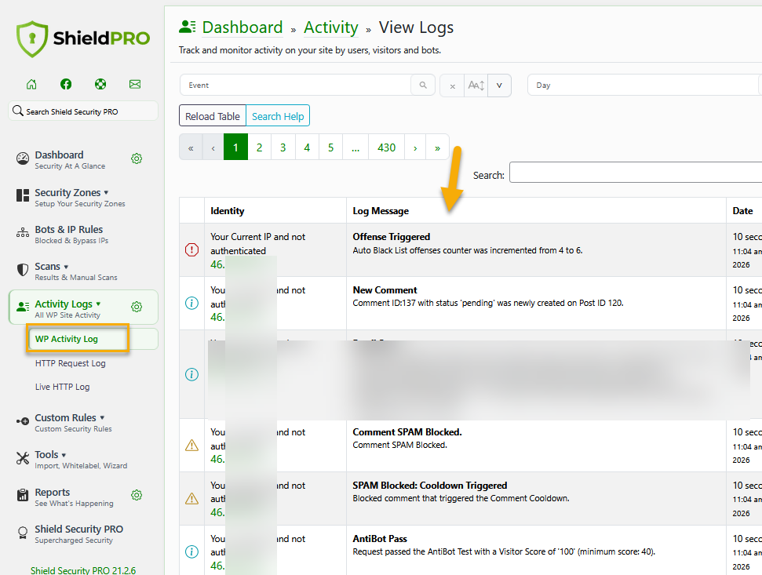Image resolution: width=762 pixels, height=575 pixels.
Task: Click the warning icon on Comment SPAM Blocked row
Action: point(192,446)
